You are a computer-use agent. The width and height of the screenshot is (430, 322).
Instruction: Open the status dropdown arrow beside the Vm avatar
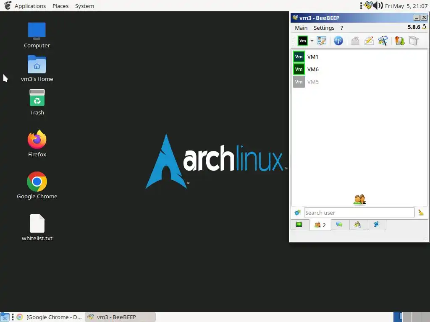point(312,41)
